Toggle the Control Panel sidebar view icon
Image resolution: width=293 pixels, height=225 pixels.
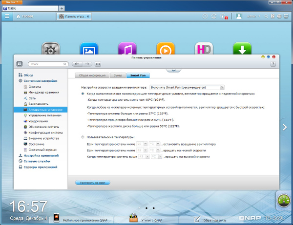[20, 64]
